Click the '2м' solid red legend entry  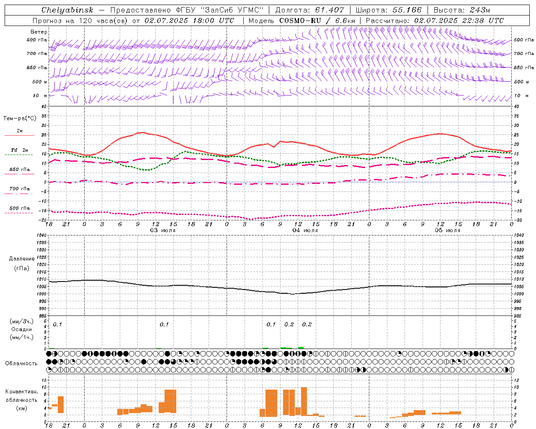20,131
